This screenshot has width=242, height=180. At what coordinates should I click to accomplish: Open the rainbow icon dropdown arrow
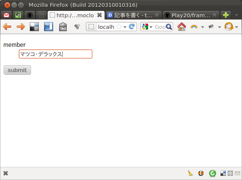[202, 27]
